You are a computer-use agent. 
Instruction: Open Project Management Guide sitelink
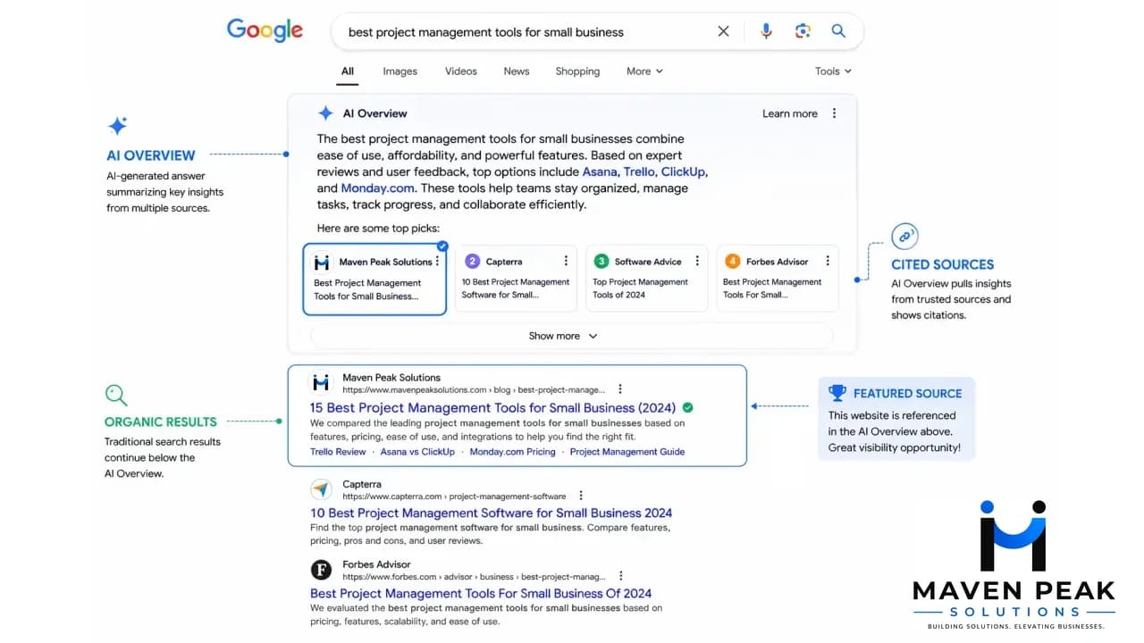coord(627,452)
